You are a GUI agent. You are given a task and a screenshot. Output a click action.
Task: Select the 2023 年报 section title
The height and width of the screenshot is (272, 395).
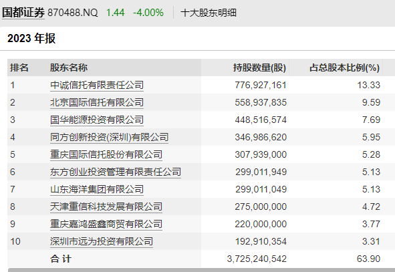click(x=31, y=38)
